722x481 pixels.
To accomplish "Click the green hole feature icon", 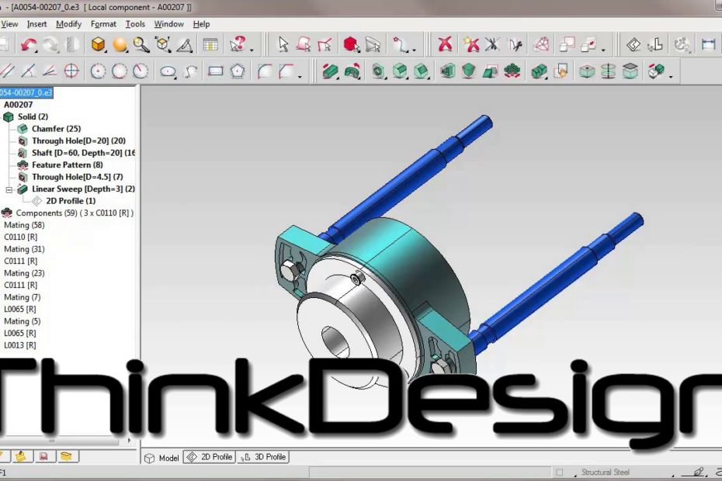I will coord(378,71).
